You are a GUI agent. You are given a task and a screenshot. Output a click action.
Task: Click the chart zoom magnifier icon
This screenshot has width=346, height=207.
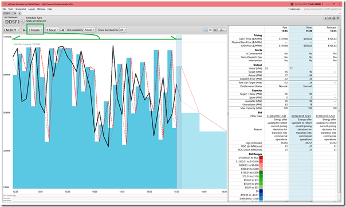click(x=206, y=30)
